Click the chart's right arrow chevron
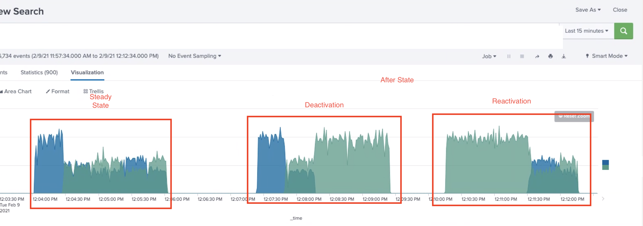Viewport: 643px width, 226px height. 603,199
